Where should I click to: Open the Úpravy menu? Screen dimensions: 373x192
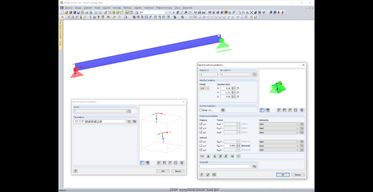tap(78, 8)
